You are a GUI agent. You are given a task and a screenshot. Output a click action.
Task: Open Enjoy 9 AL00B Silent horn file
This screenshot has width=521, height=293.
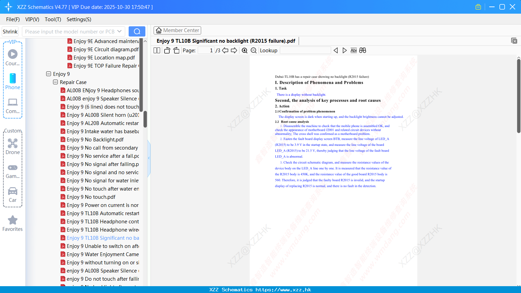point(100,115)
